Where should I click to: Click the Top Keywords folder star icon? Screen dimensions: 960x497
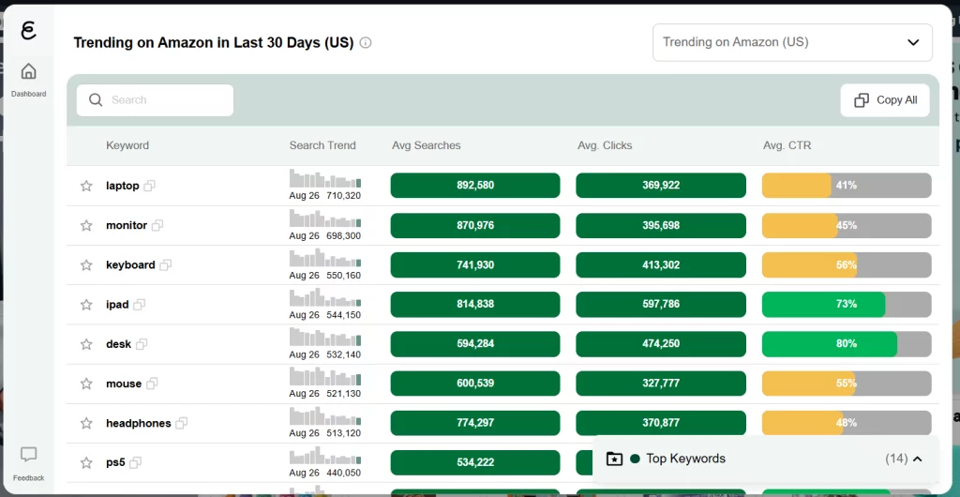(614, 459)
